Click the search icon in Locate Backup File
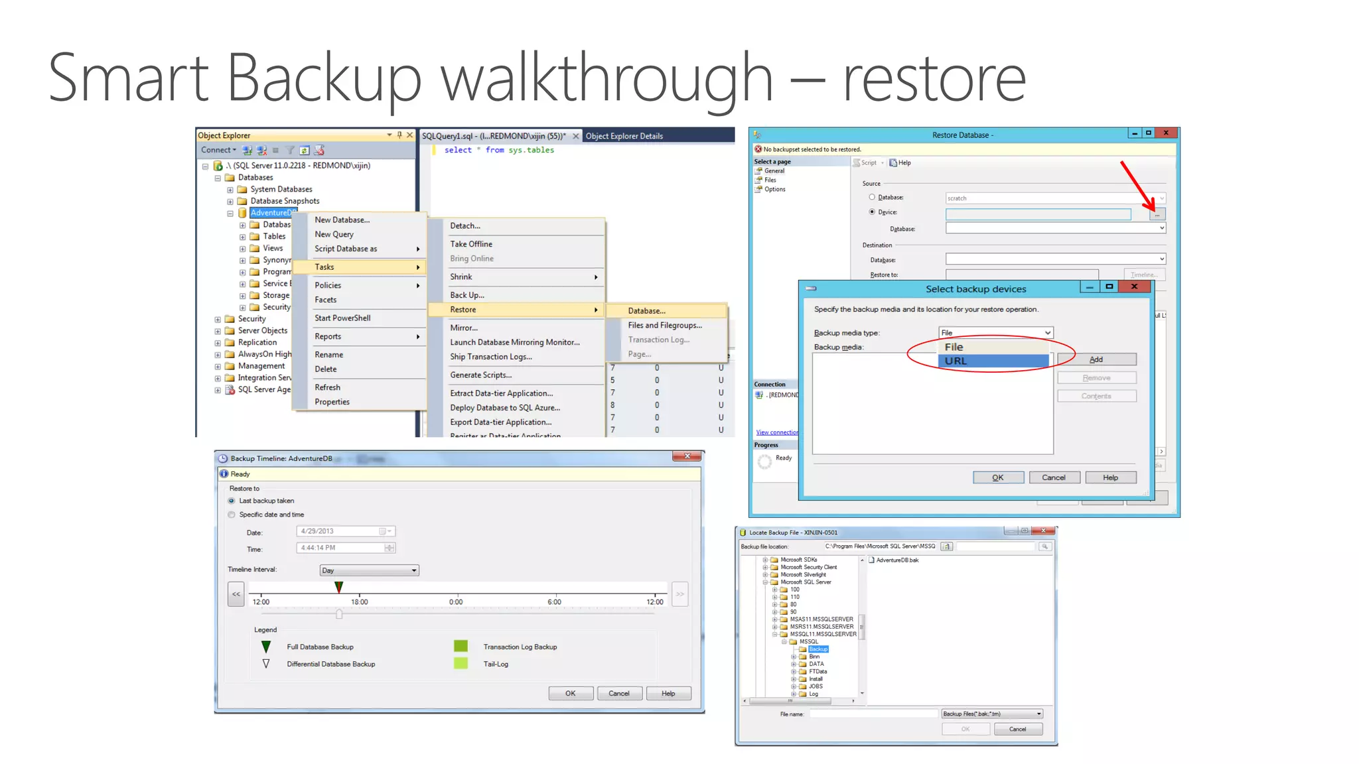The image size is (1359, 764). pyautogui.click(x=1044, y=546)
